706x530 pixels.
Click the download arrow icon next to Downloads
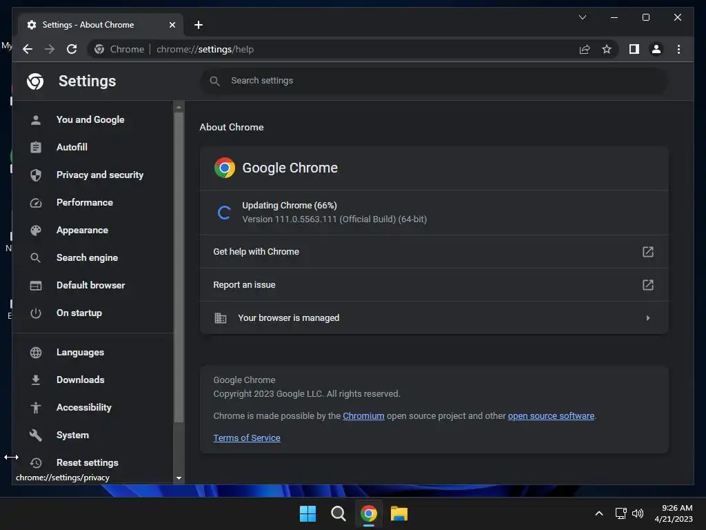click(36, 380)
